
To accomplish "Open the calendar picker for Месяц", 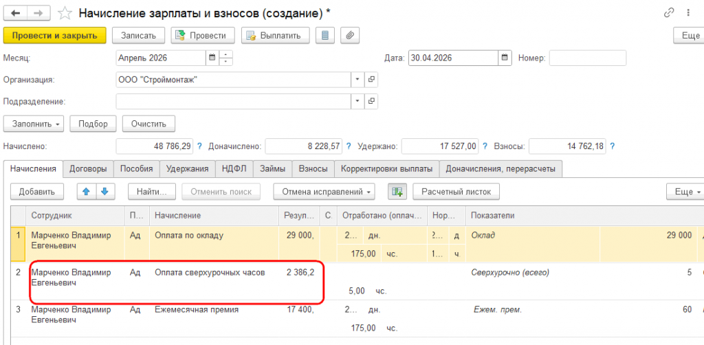I will point(212,58).
